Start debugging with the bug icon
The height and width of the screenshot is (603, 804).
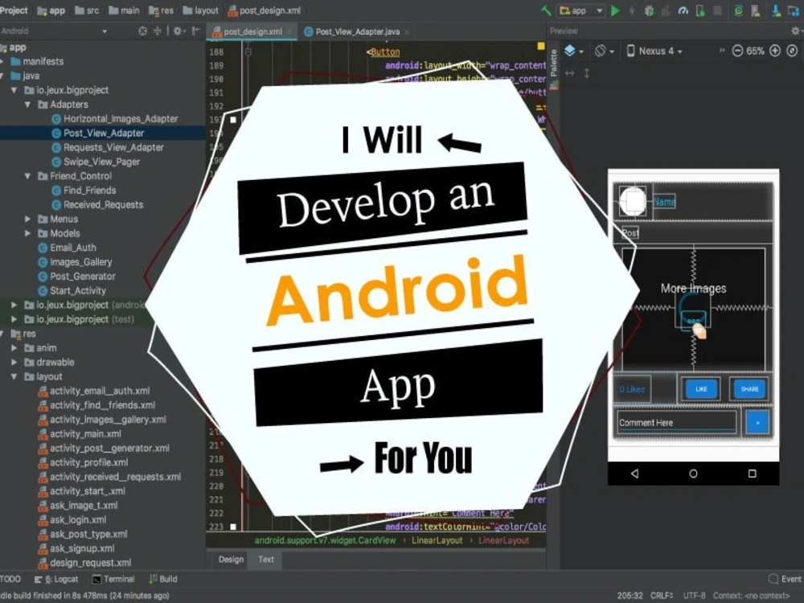(x=649, y=10)
